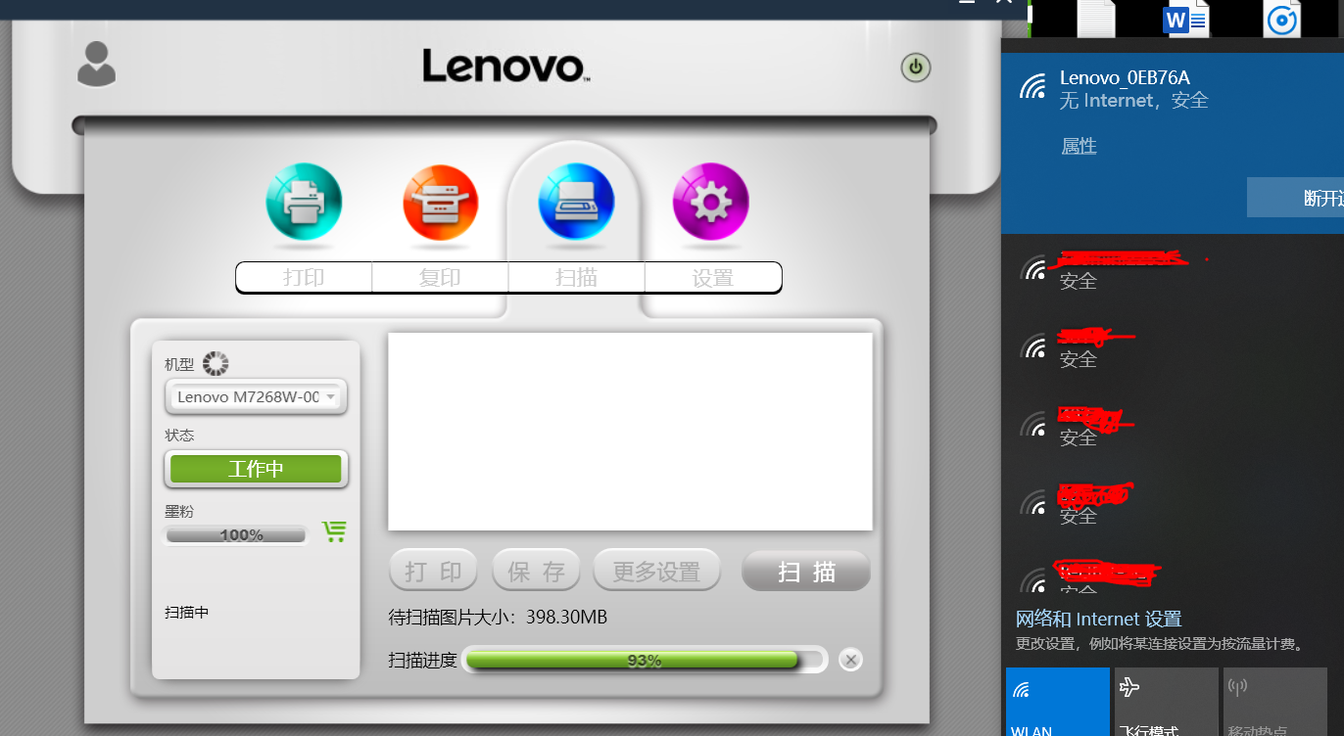Select the orange copier icon
1344x736 pixels.
coord(441,202)
